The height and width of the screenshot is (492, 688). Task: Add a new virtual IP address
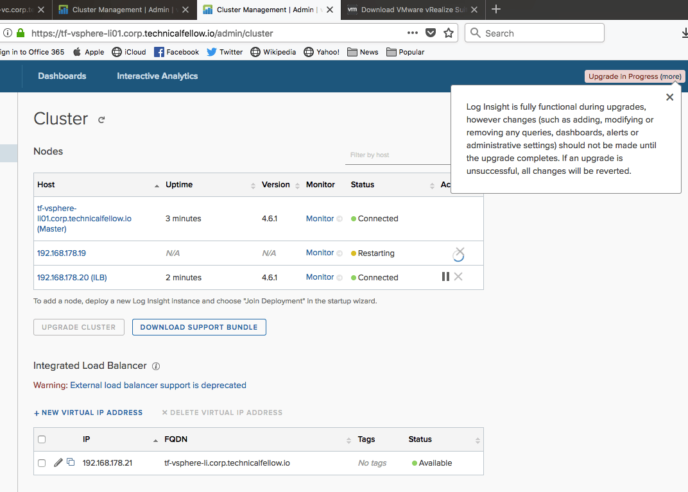click(x=88, y=412)
